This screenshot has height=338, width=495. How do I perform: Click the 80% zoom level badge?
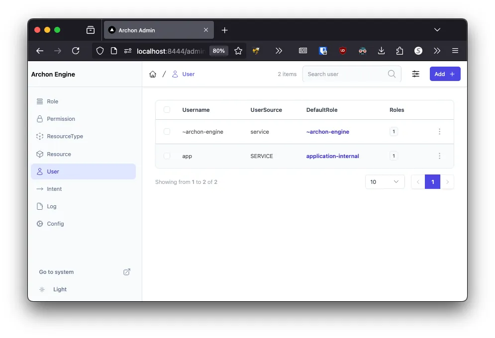pos(219,51)
